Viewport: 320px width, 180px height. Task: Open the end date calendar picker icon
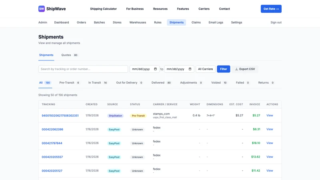(190, 69)
